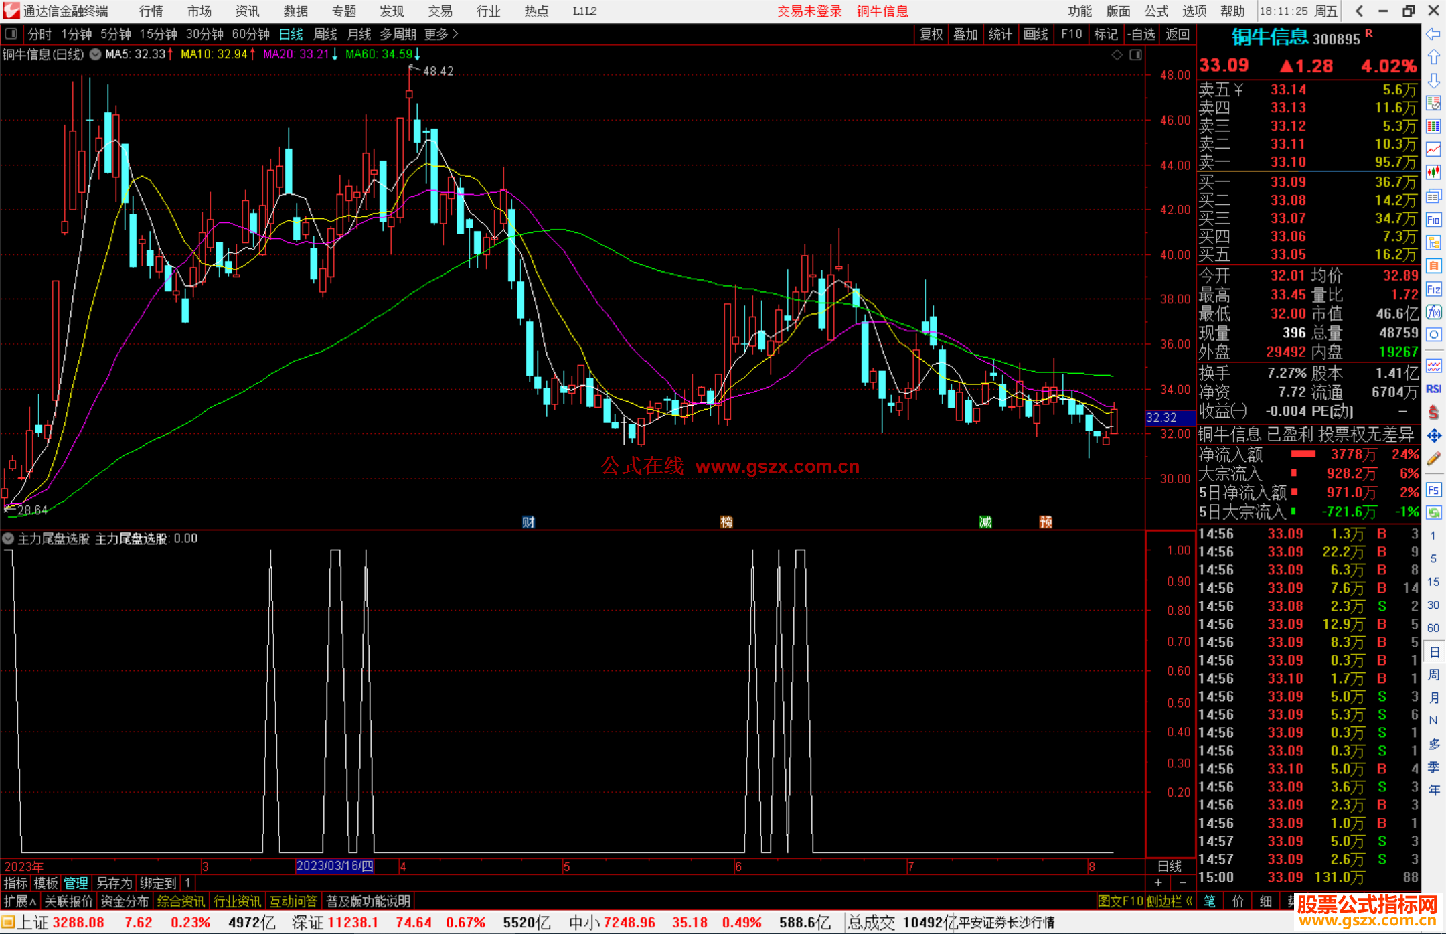Switch sidebar period to 15 minutes
1446x934 pixels.
click(x=1433, y=582)
